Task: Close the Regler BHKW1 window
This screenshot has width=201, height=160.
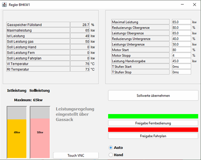Action: coord(195,5)
